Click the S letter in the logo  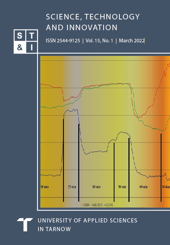(x=20, y=35)
